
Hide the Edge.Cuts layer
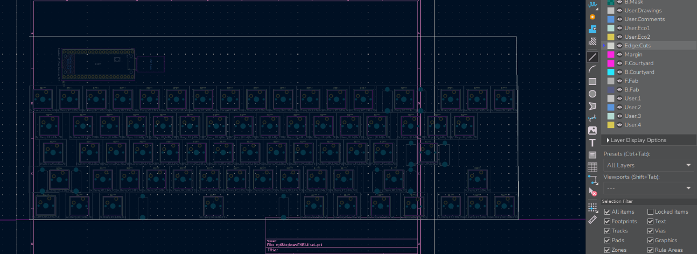click(619, 46)
